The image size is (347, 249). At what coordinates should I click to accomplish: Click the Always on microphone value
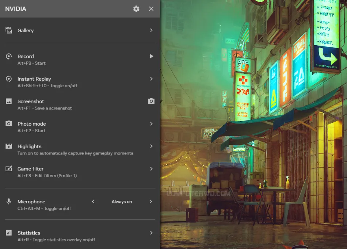point(122,202)
